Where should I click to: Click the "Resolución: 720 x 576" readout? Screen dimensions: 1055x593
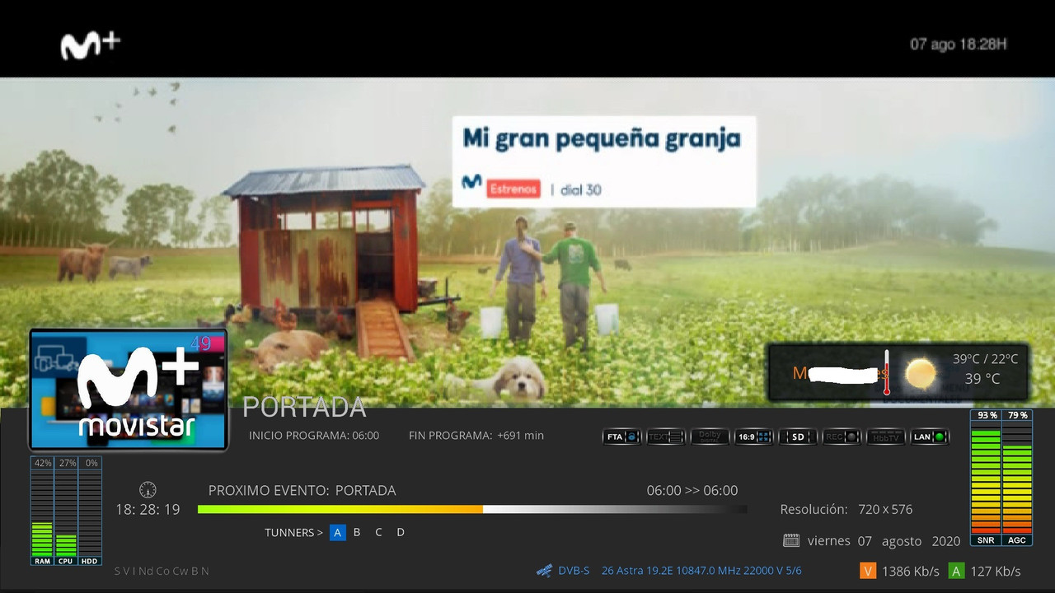pyautogui.click(x=846, y=510)
